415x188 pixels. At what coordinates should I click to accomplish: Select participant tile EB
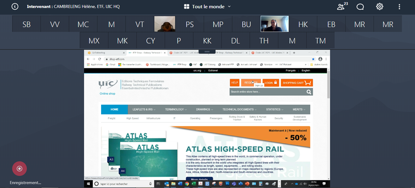[331, 24]
